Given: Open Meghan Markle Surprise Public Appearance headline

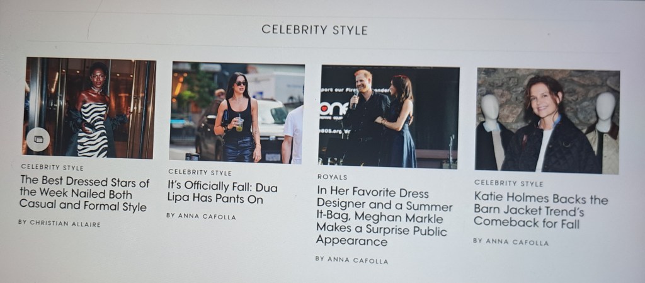Looking at the screenshot, I should pyautogui.click(x=384, y=216).
